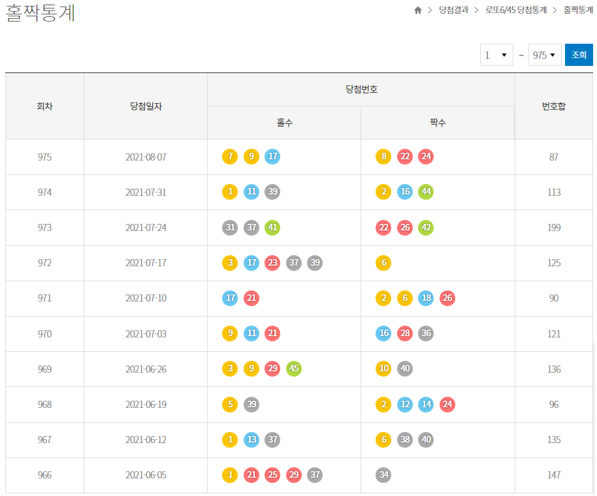The height and width of the screenshot is (496, 597).
Task: Click draw date 2021-06-05
Action: pos(146,475)
